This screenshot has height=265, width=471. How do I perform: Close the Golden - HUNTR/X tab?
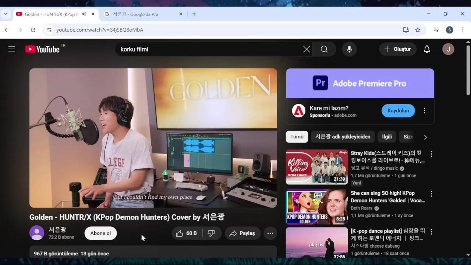[x=93, y=14]
